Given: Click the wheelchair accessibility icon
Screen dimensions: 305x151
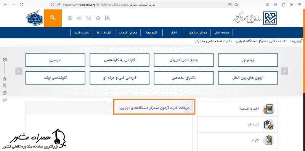Looking at the screenshot, I should [5, 79].
